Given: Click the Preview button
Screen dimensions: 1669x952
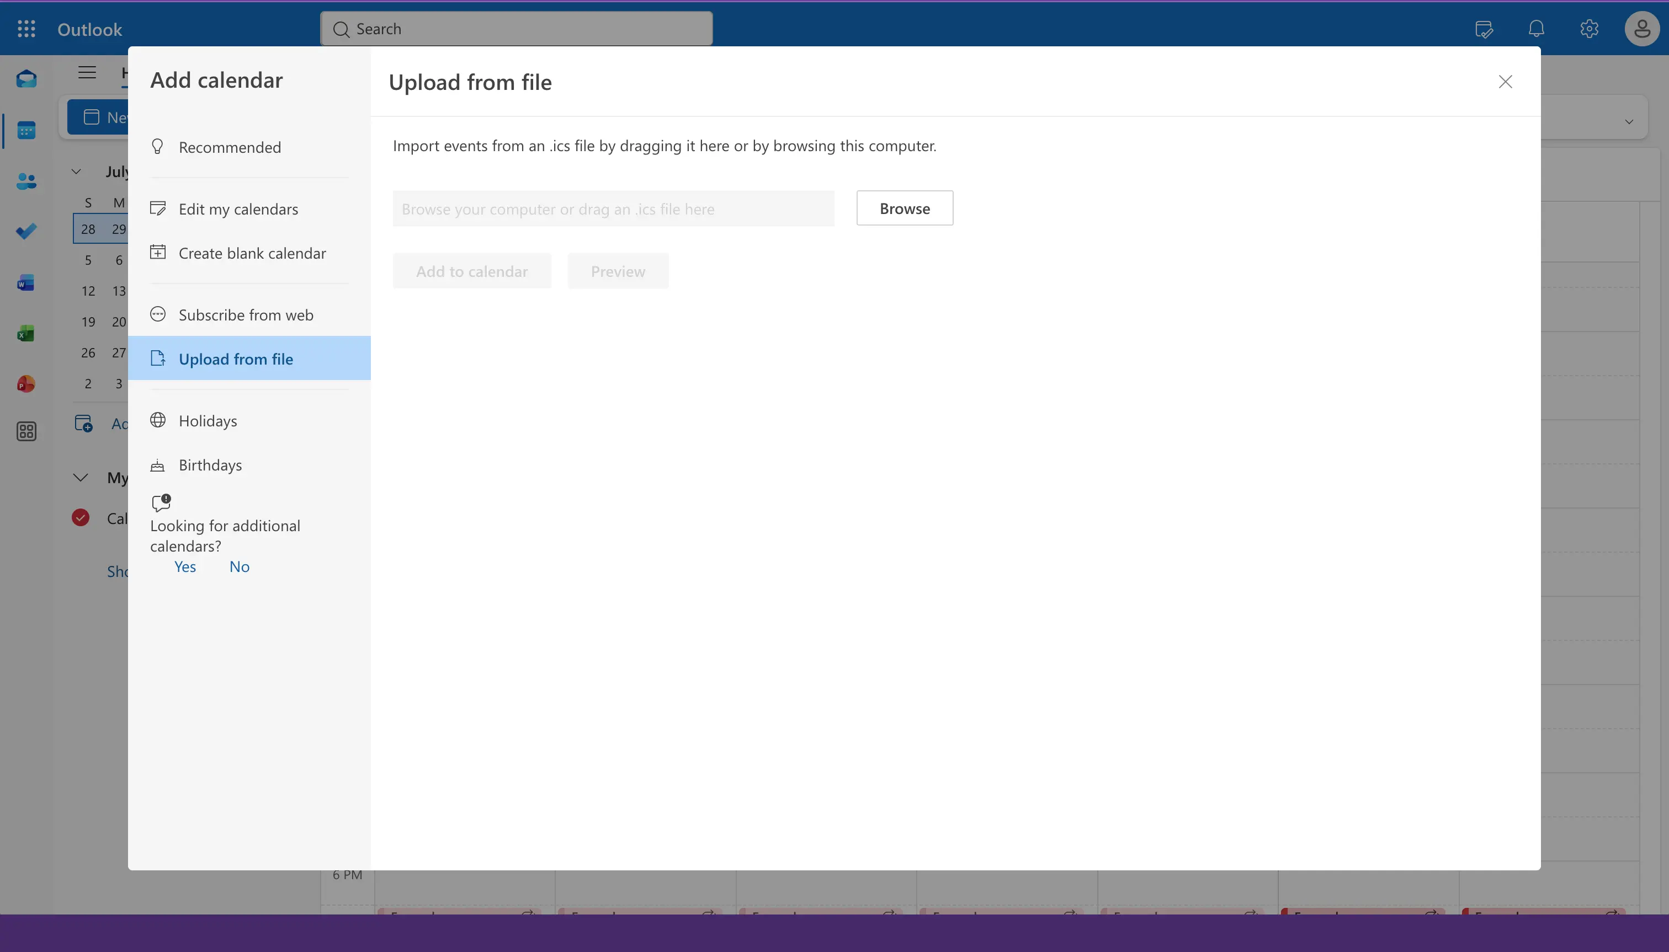Looking at the screenshot, I should [x=618, y=271].
